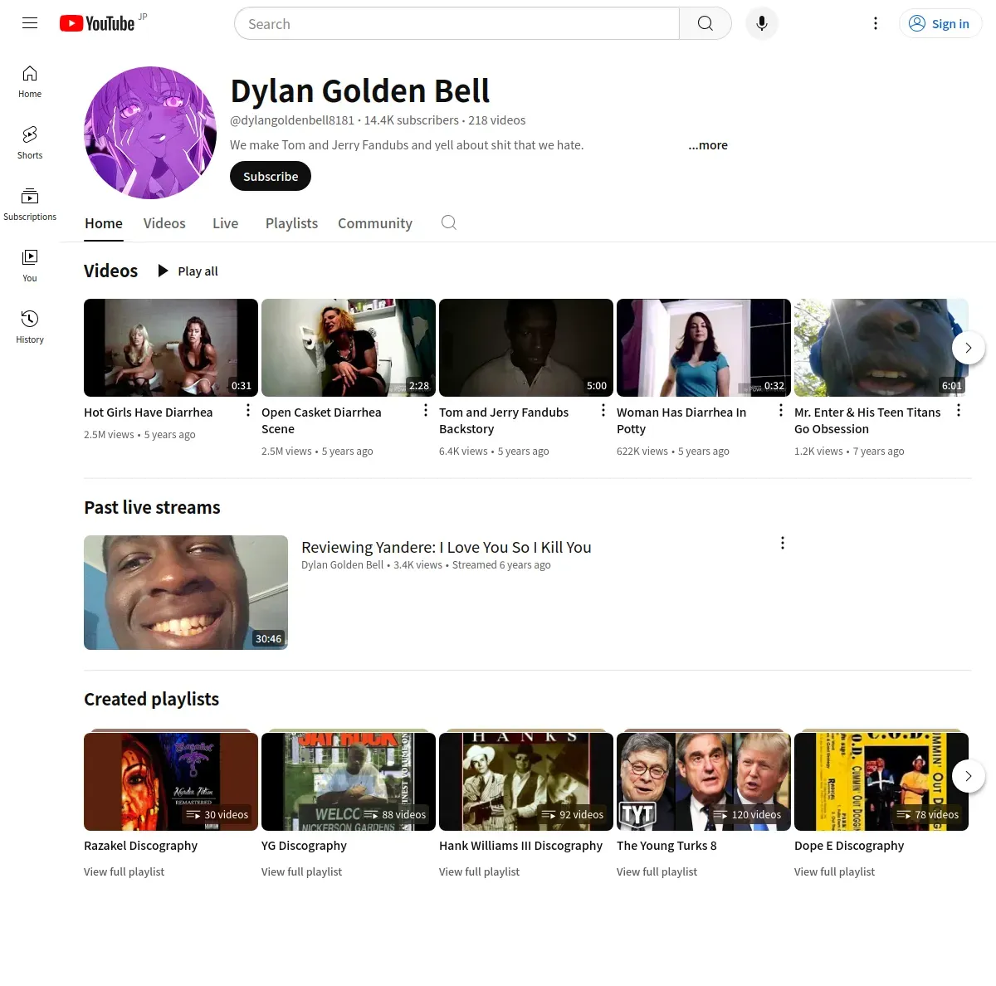Open the Razakel Discography playlist thumbnail
This screenshot has height=986, width=996.
point(171,781)
